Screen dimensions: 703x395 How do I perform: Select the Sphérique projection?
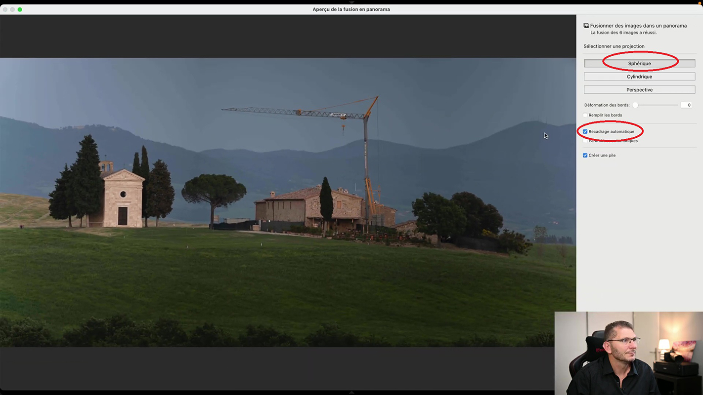pos(639,63)
